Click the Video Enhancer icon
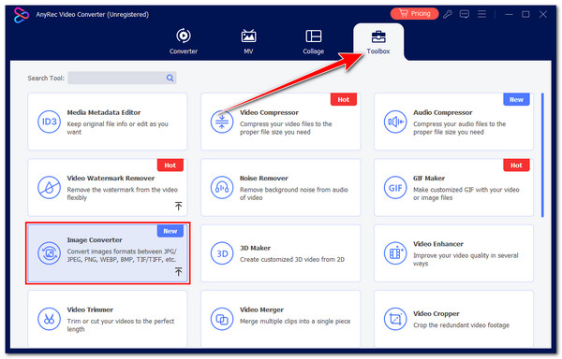Viewport: 562px width, 359px height. [395, 253]
